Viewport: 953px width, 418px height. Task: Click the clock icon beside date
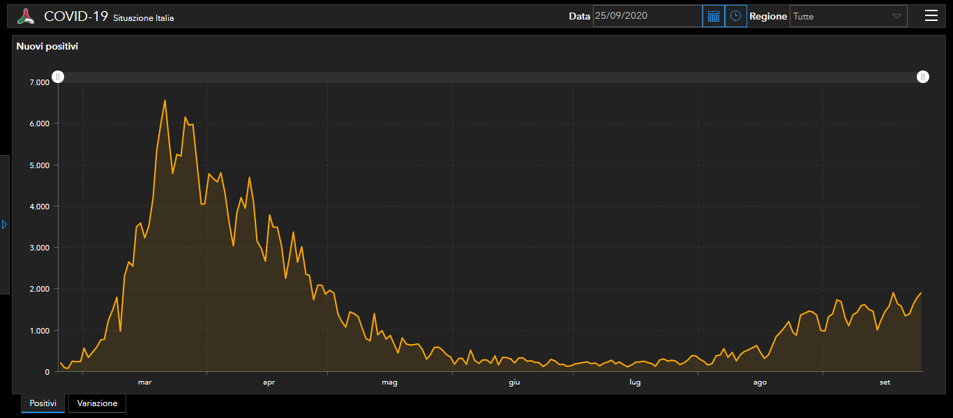coord(735,16)
